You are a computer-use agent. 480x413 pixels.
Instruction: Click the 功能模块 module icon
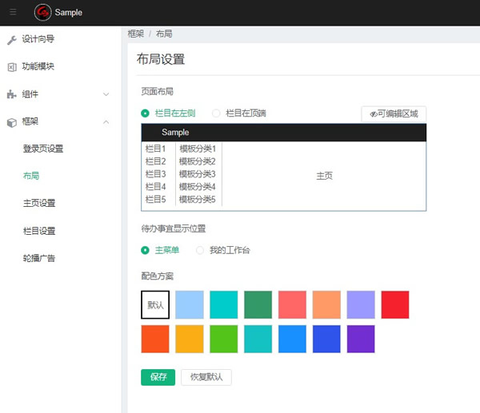tap(11, 66)
